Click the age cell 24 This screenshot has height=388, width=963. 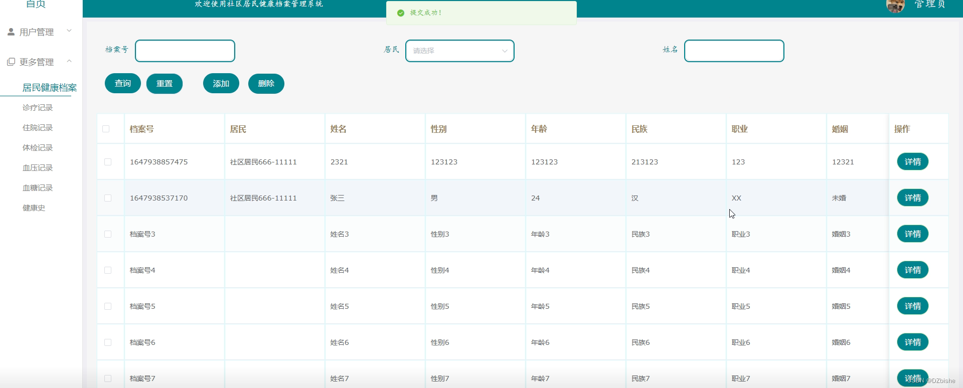536,198
